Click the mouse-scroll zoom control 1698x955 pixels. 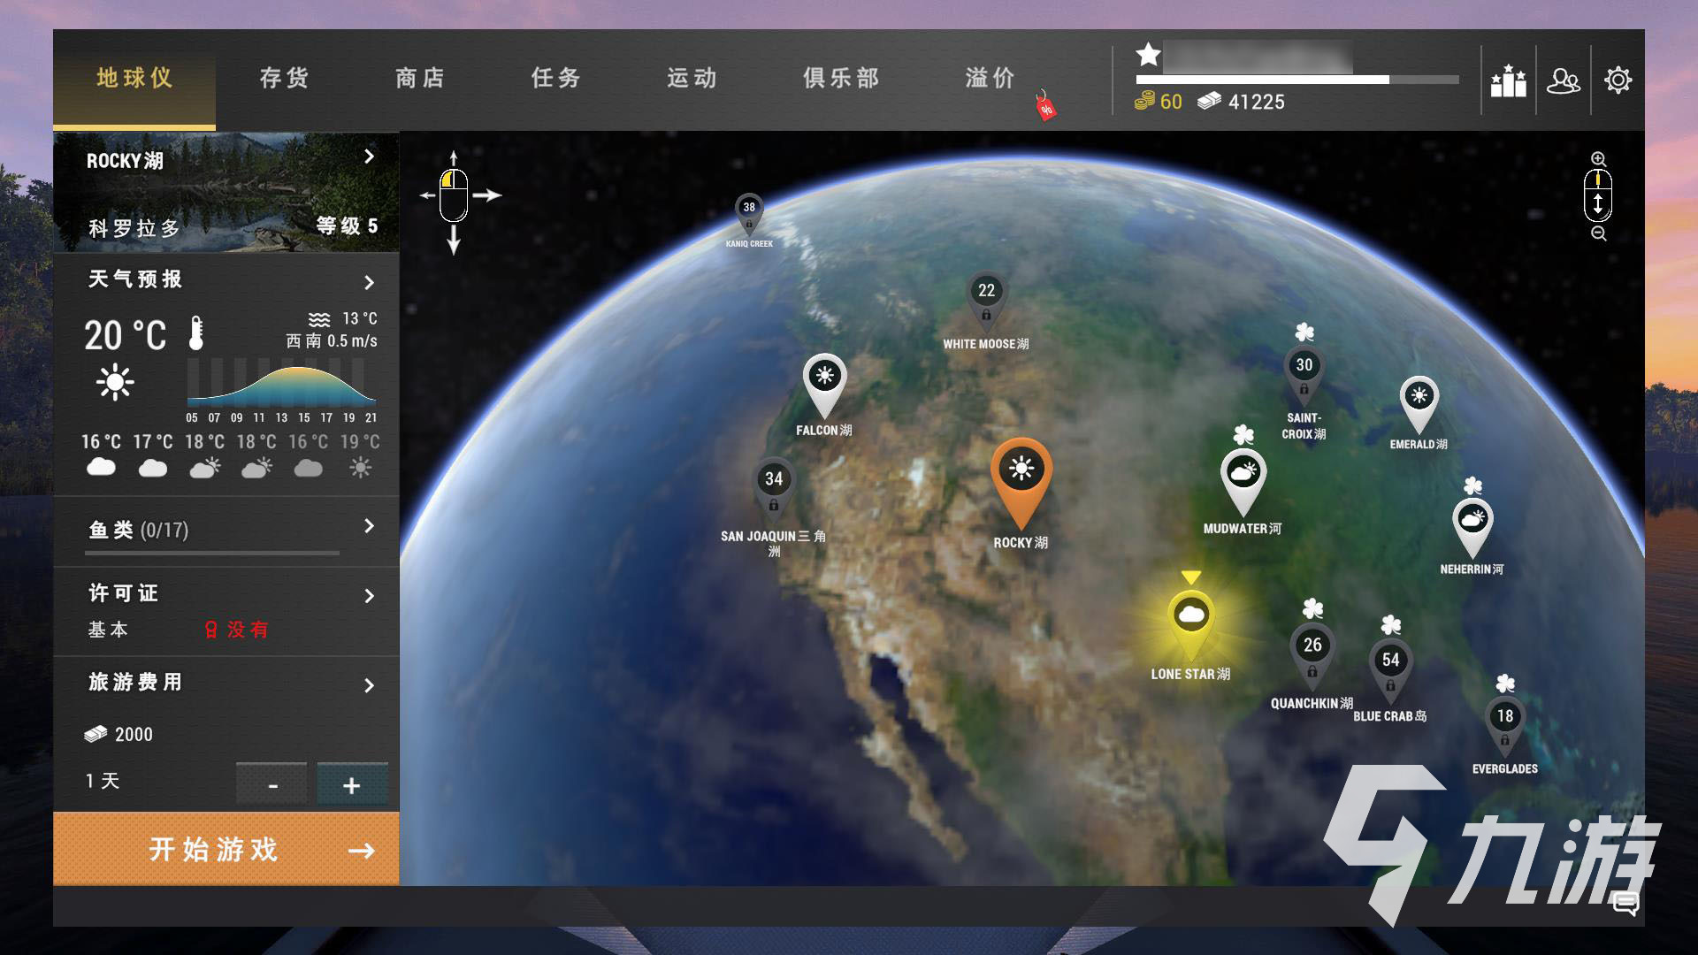(1598, 196)
